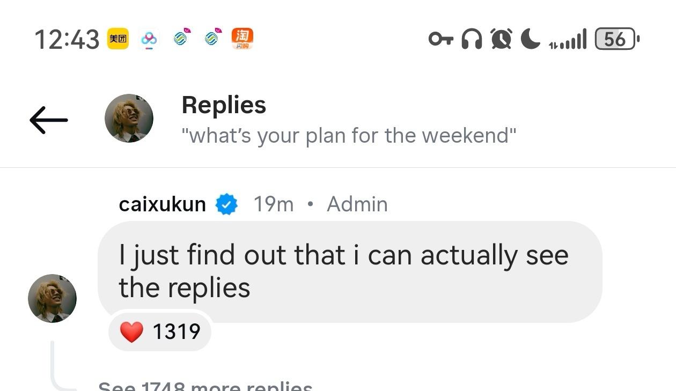This screenshot has height=391, width=676.
Task: Tap the alarm clock status icon
Action: [501, 39]
